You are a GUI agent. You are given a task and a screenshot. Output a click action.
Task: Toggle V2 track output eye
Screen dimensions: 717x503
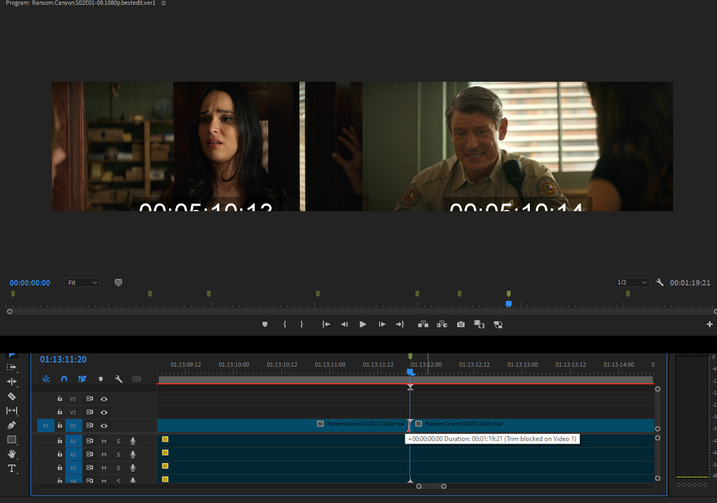point(104,412)
